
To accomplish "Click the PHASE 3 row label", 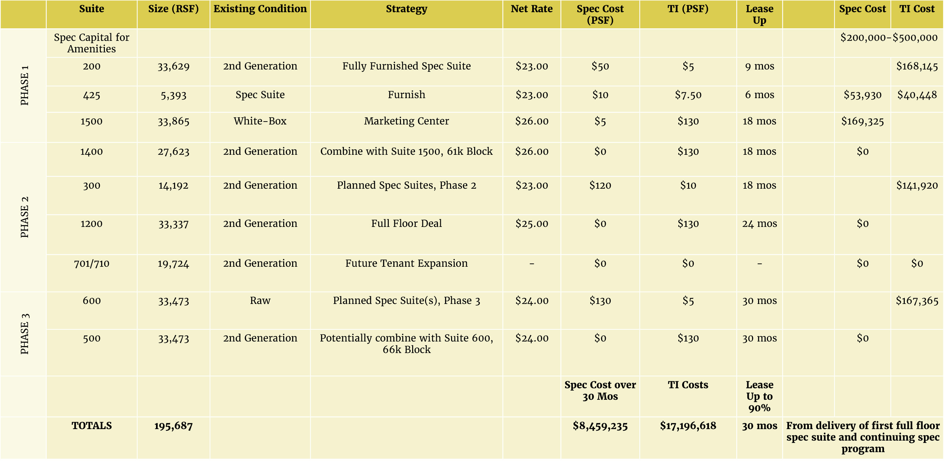I will (24, 334).
